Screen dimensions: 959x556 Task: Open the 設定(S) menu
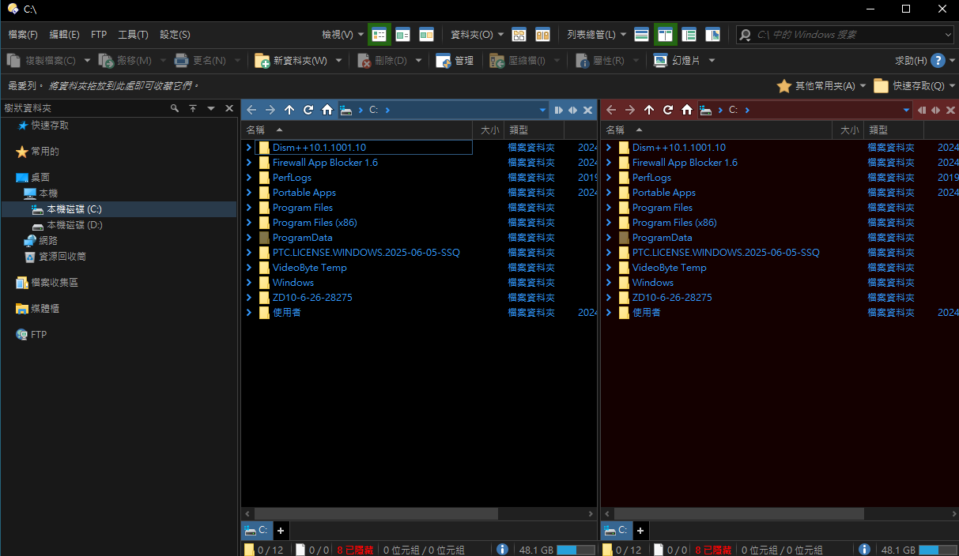[175, 35]
